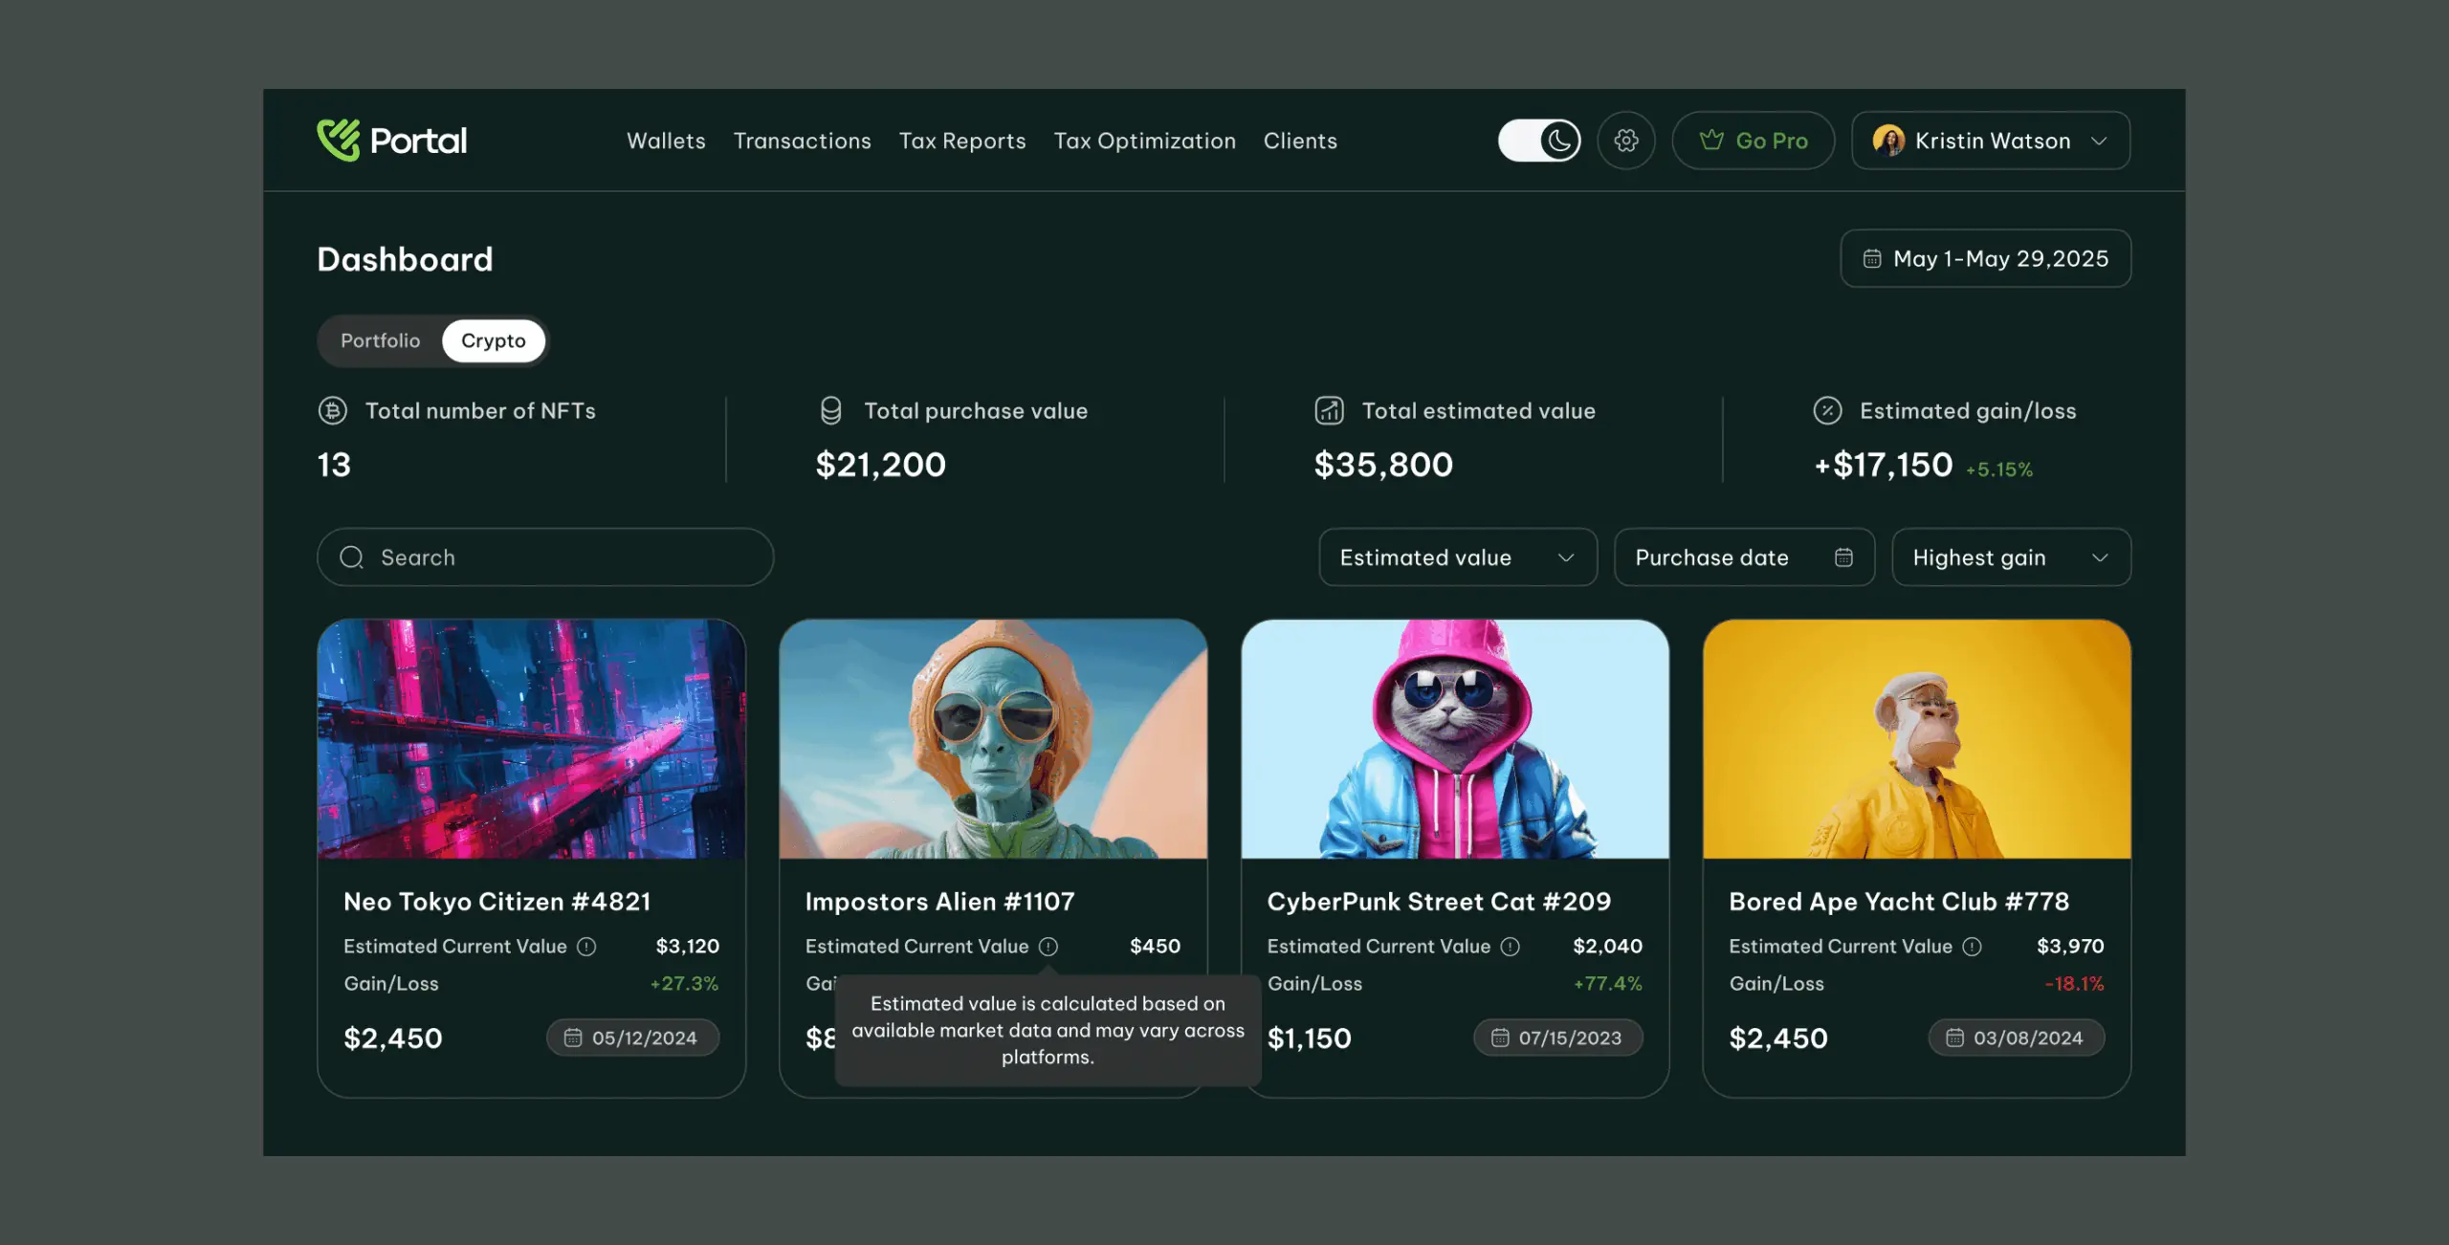Open the Tax Reports menu item
The height and width of the screenshot is (1245, 2449).
coord(961,141)
